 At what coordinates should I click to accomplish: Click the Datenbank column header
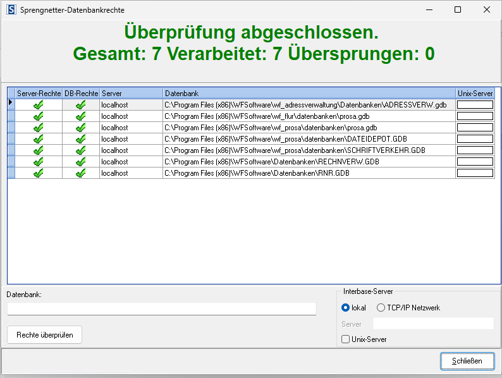309,94
